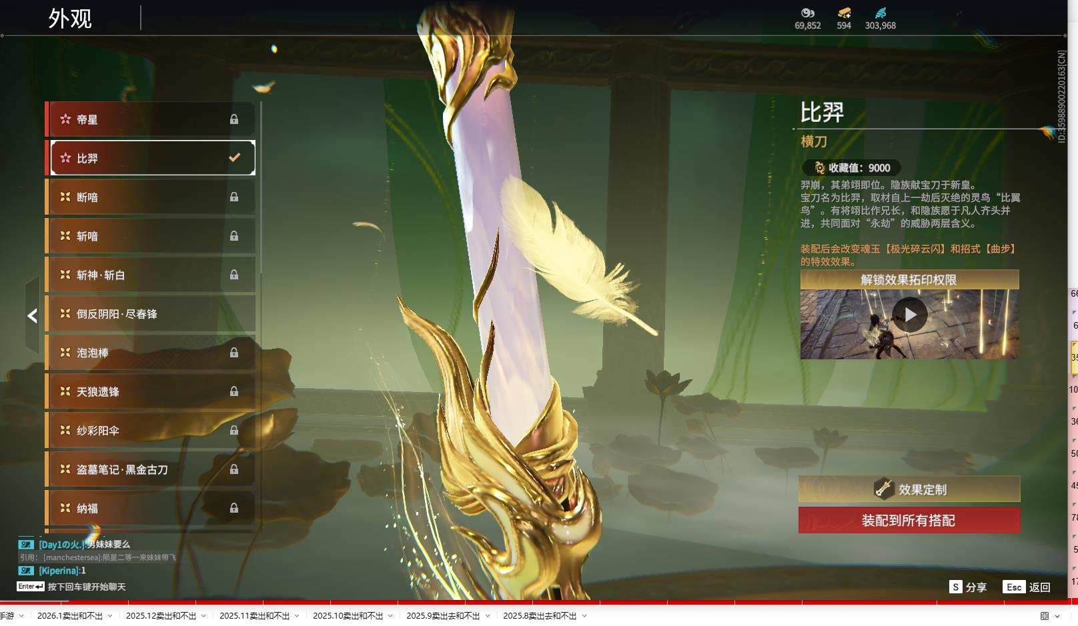This screenshot has height=626, width=1078.
Task: Click the lock icon on 斩神·斩白
Action: click(x=234, y=275)
